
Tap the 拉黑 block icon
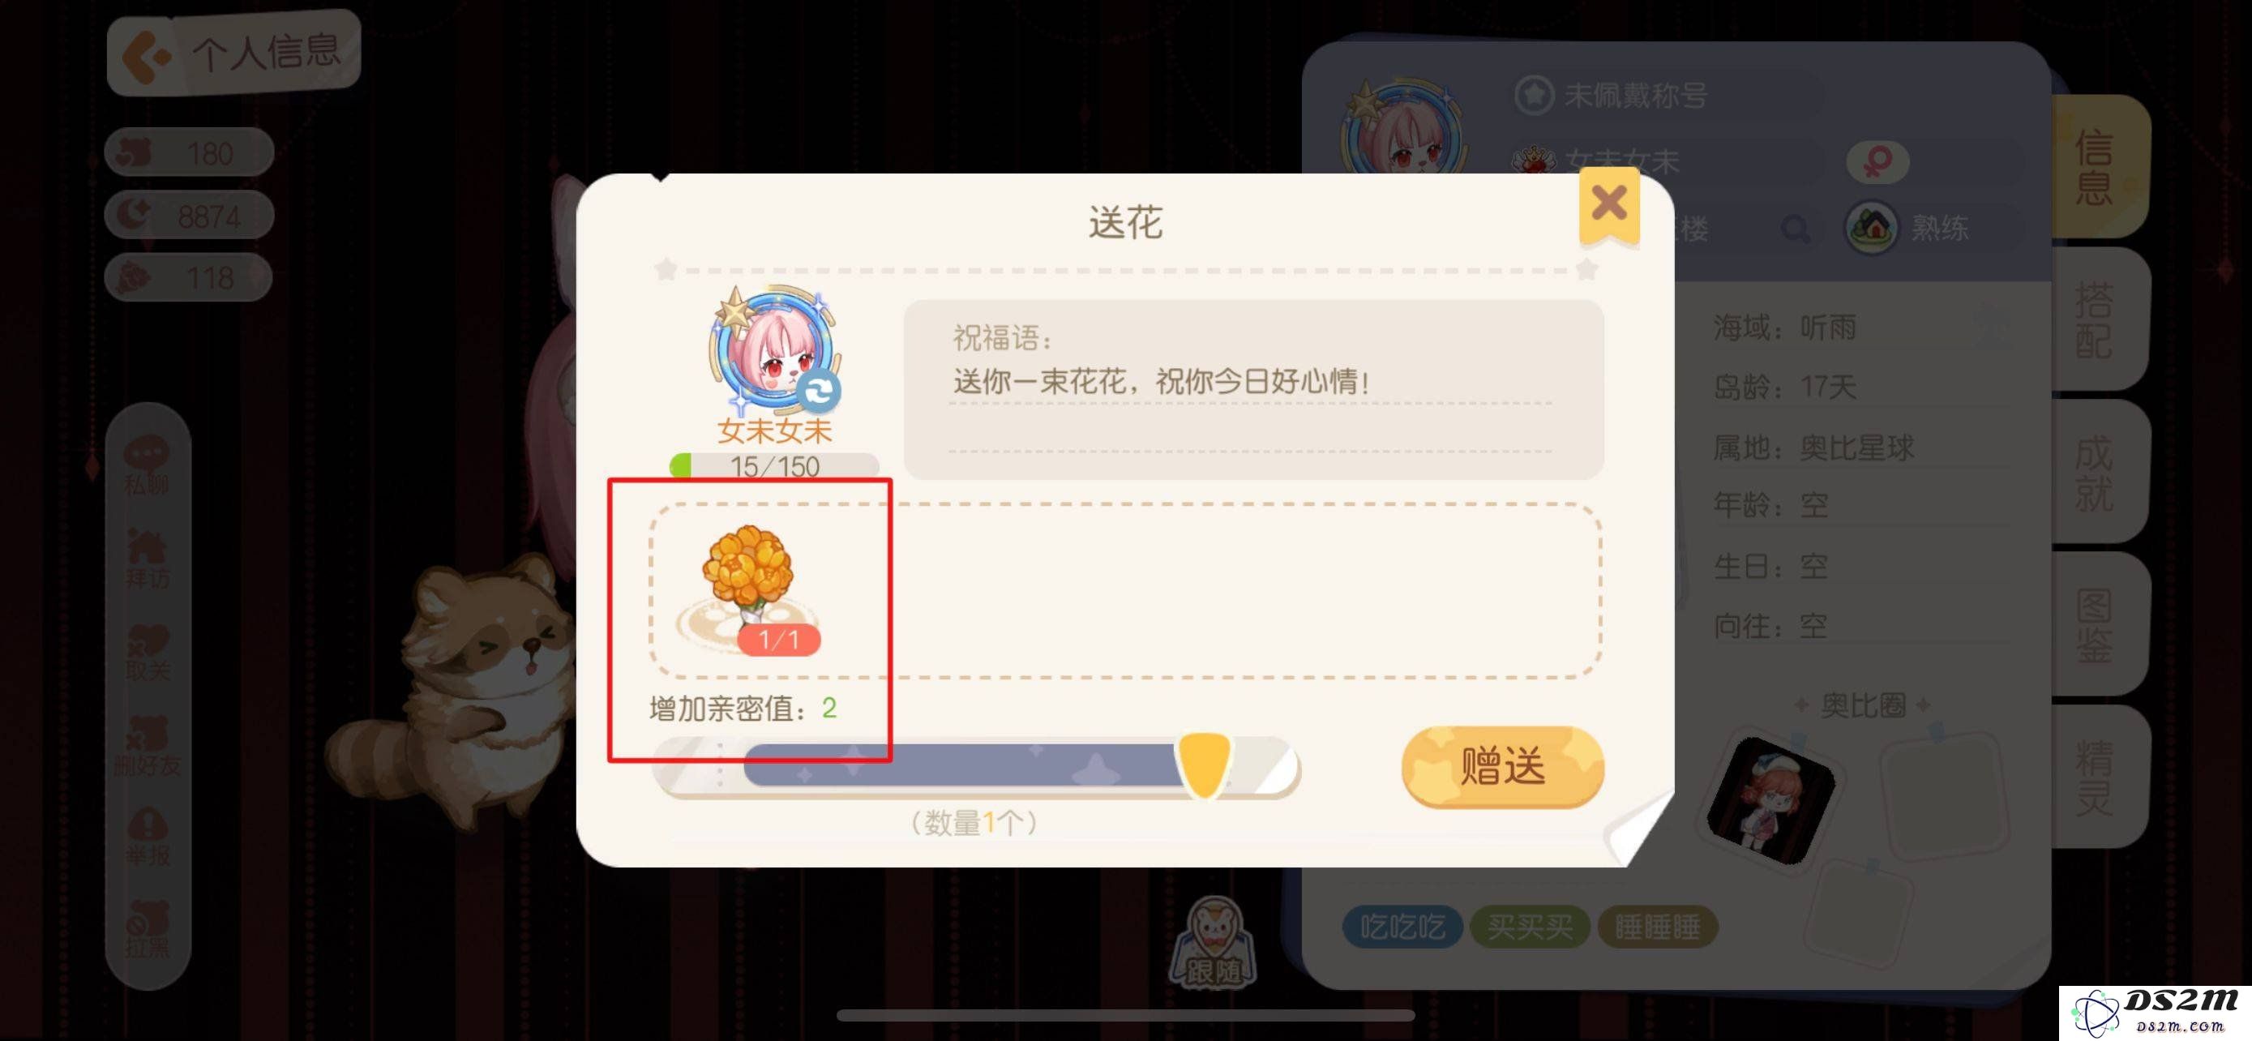(x=146, y=930)
